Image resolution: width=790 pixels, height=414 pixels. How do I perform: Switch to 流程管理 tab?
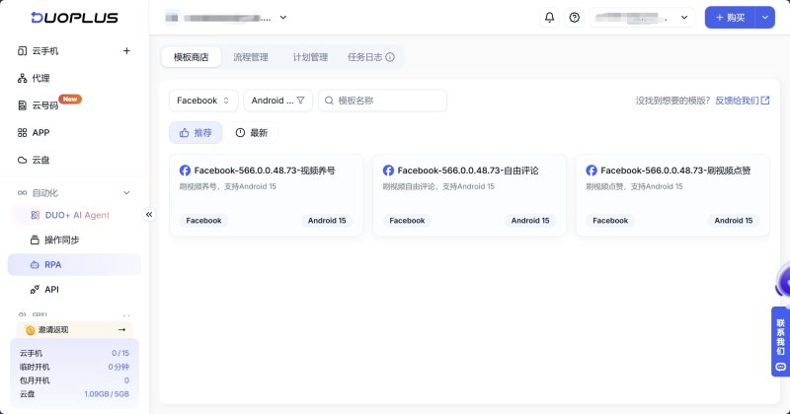click(x=251, y=57)
